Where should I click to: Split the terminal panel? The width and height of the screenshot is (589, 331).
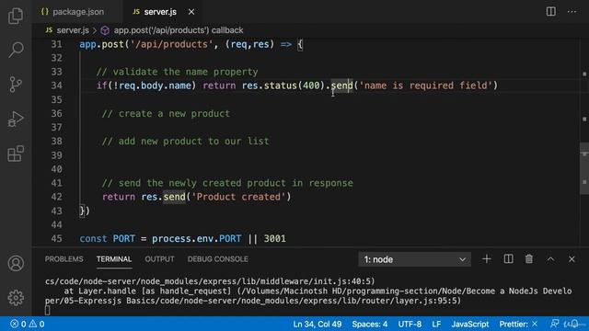[508, 259]
